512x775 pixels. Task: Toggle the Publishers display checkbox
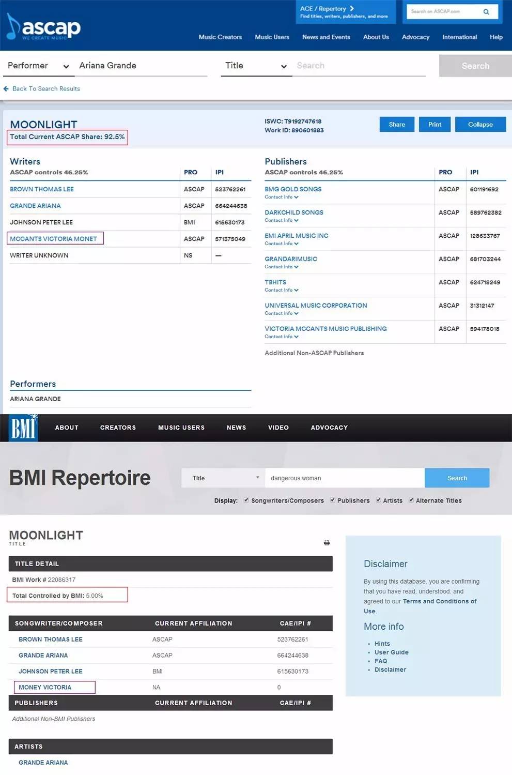(333, 500)
